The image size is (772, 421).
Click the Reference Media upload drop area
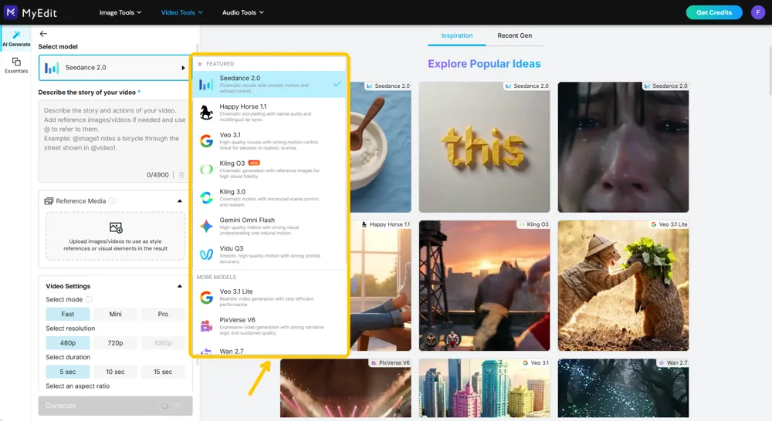click(x=115, y=236)
